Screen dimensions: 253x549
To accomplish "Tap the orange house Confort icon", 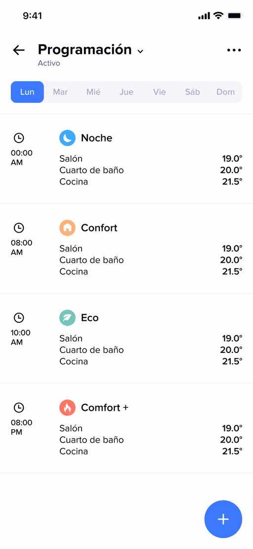I will click(67, 228).
